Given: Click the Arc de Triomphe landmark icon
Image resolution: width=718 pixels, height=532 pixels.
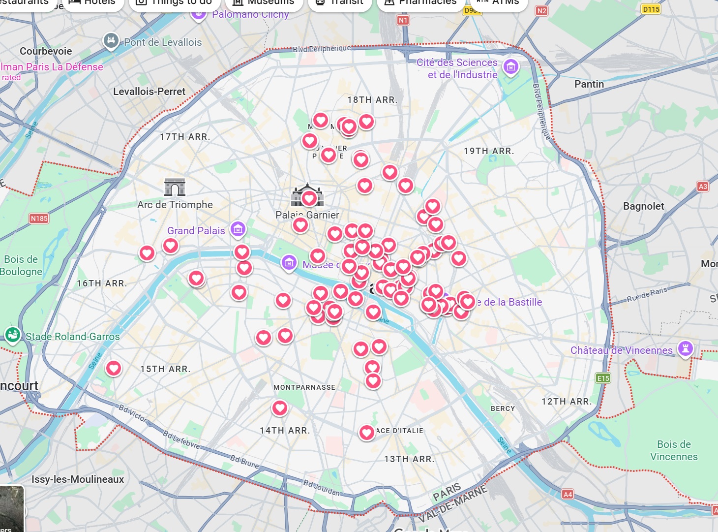Looking at the screenshot, I should (x=175, y=188).
